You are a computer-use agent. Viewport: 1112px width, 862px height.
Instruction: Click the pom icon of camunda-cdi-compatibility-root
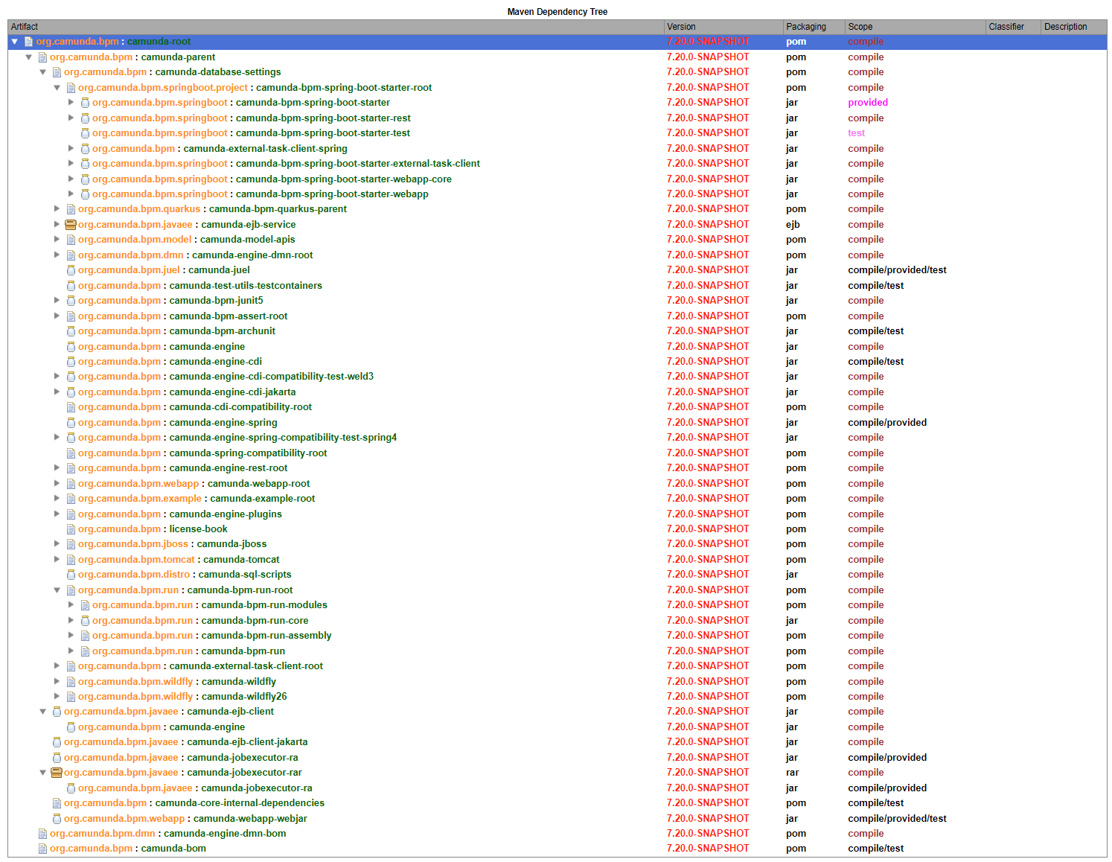pyautogui.click(x=71, y=407)
